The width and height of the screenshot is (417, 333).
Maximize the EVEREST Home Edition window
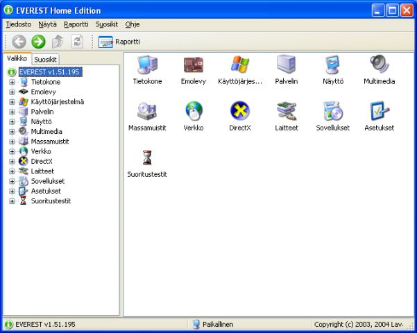393,10
